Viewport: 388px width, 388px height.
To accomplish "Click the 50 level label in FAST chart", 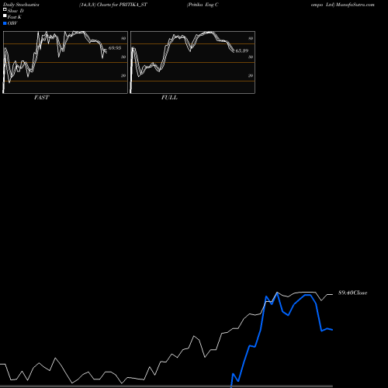I will pyautogui.click(x=123, y=57).
